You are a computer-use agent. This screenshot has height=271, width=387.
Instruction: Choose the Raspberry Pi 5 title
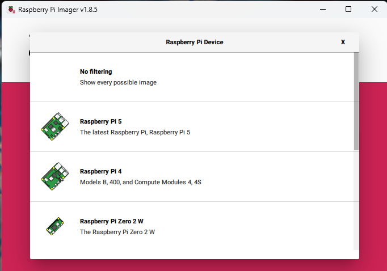[x=100, y=121]
